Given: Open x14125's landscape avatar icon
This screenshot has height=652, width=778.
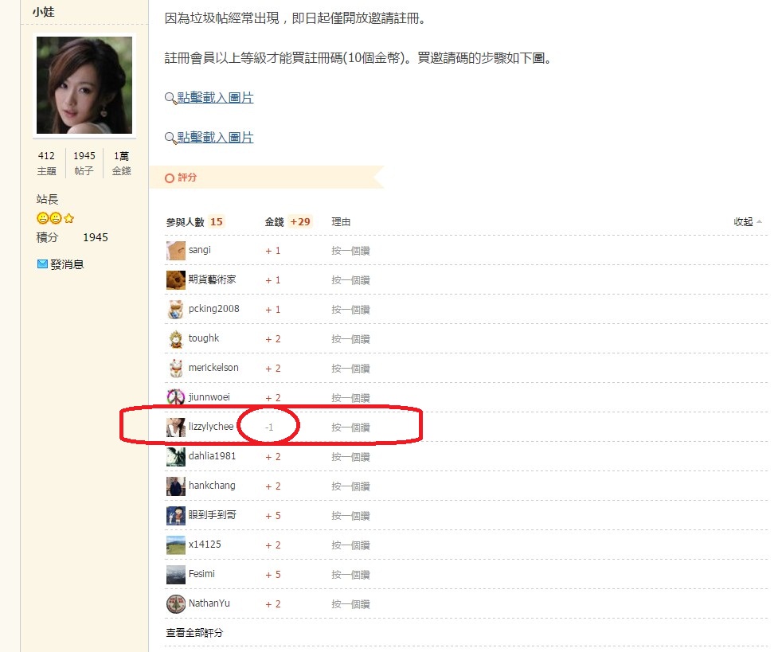Looking at the screenshot, I should click(x=176, y=545).
